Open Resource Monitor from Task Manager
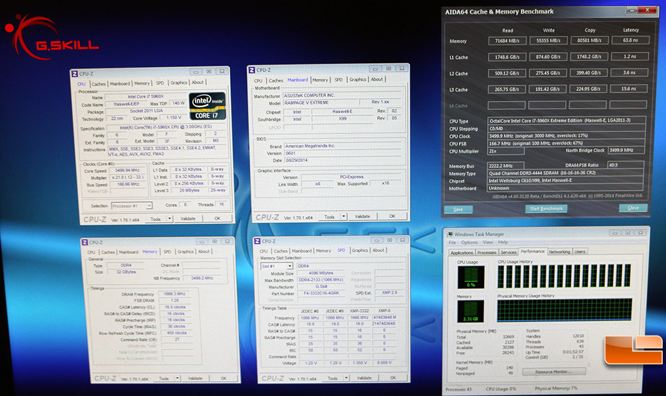This screenshot has height=396, width=666. [x=553, y=372]
